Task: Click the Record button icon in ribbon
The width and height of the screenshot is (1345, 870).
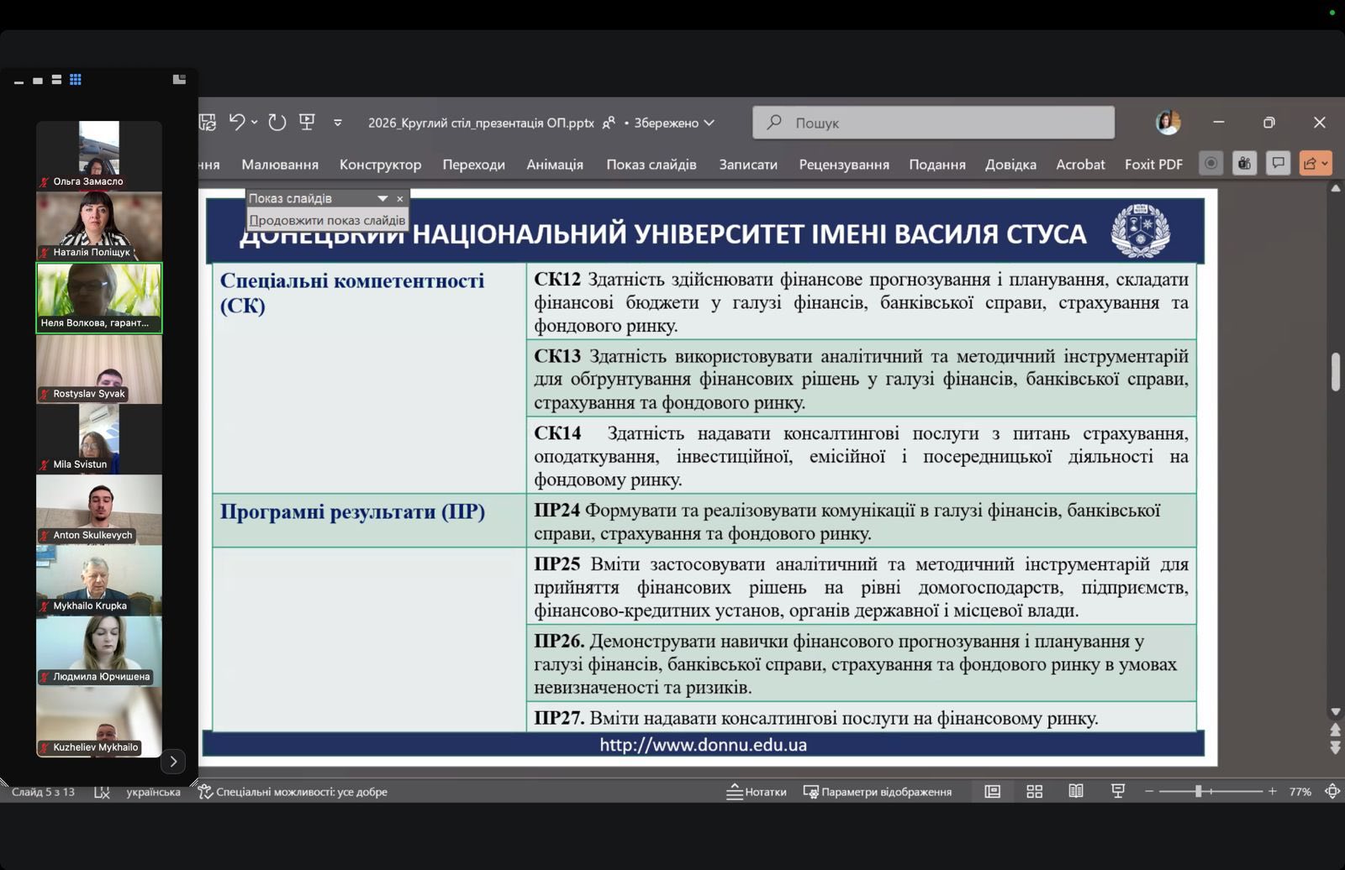Action: [1210, 164]
